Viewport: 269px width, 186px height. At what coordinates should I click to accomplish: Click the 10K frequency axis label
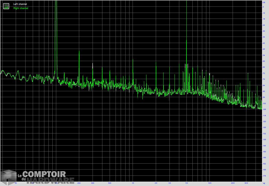(x=209, y=183)
